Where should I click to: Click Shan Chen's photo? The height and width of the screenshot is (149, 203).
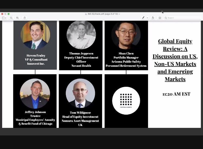tap(126, 35)
